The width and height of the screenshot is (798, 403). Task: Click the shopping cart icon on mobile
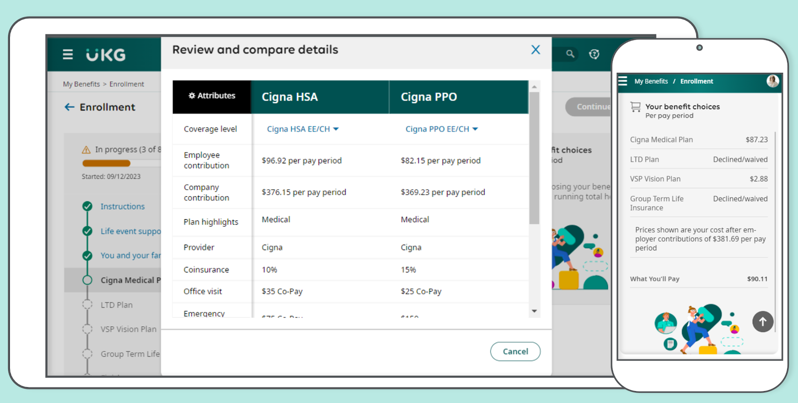tap(635, 107)
